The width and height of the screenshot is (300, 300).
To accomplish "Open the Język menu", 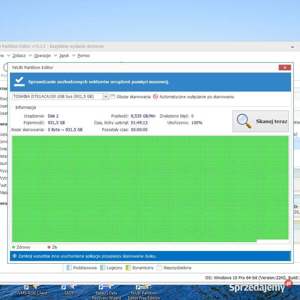I will [x=64, y=55].
